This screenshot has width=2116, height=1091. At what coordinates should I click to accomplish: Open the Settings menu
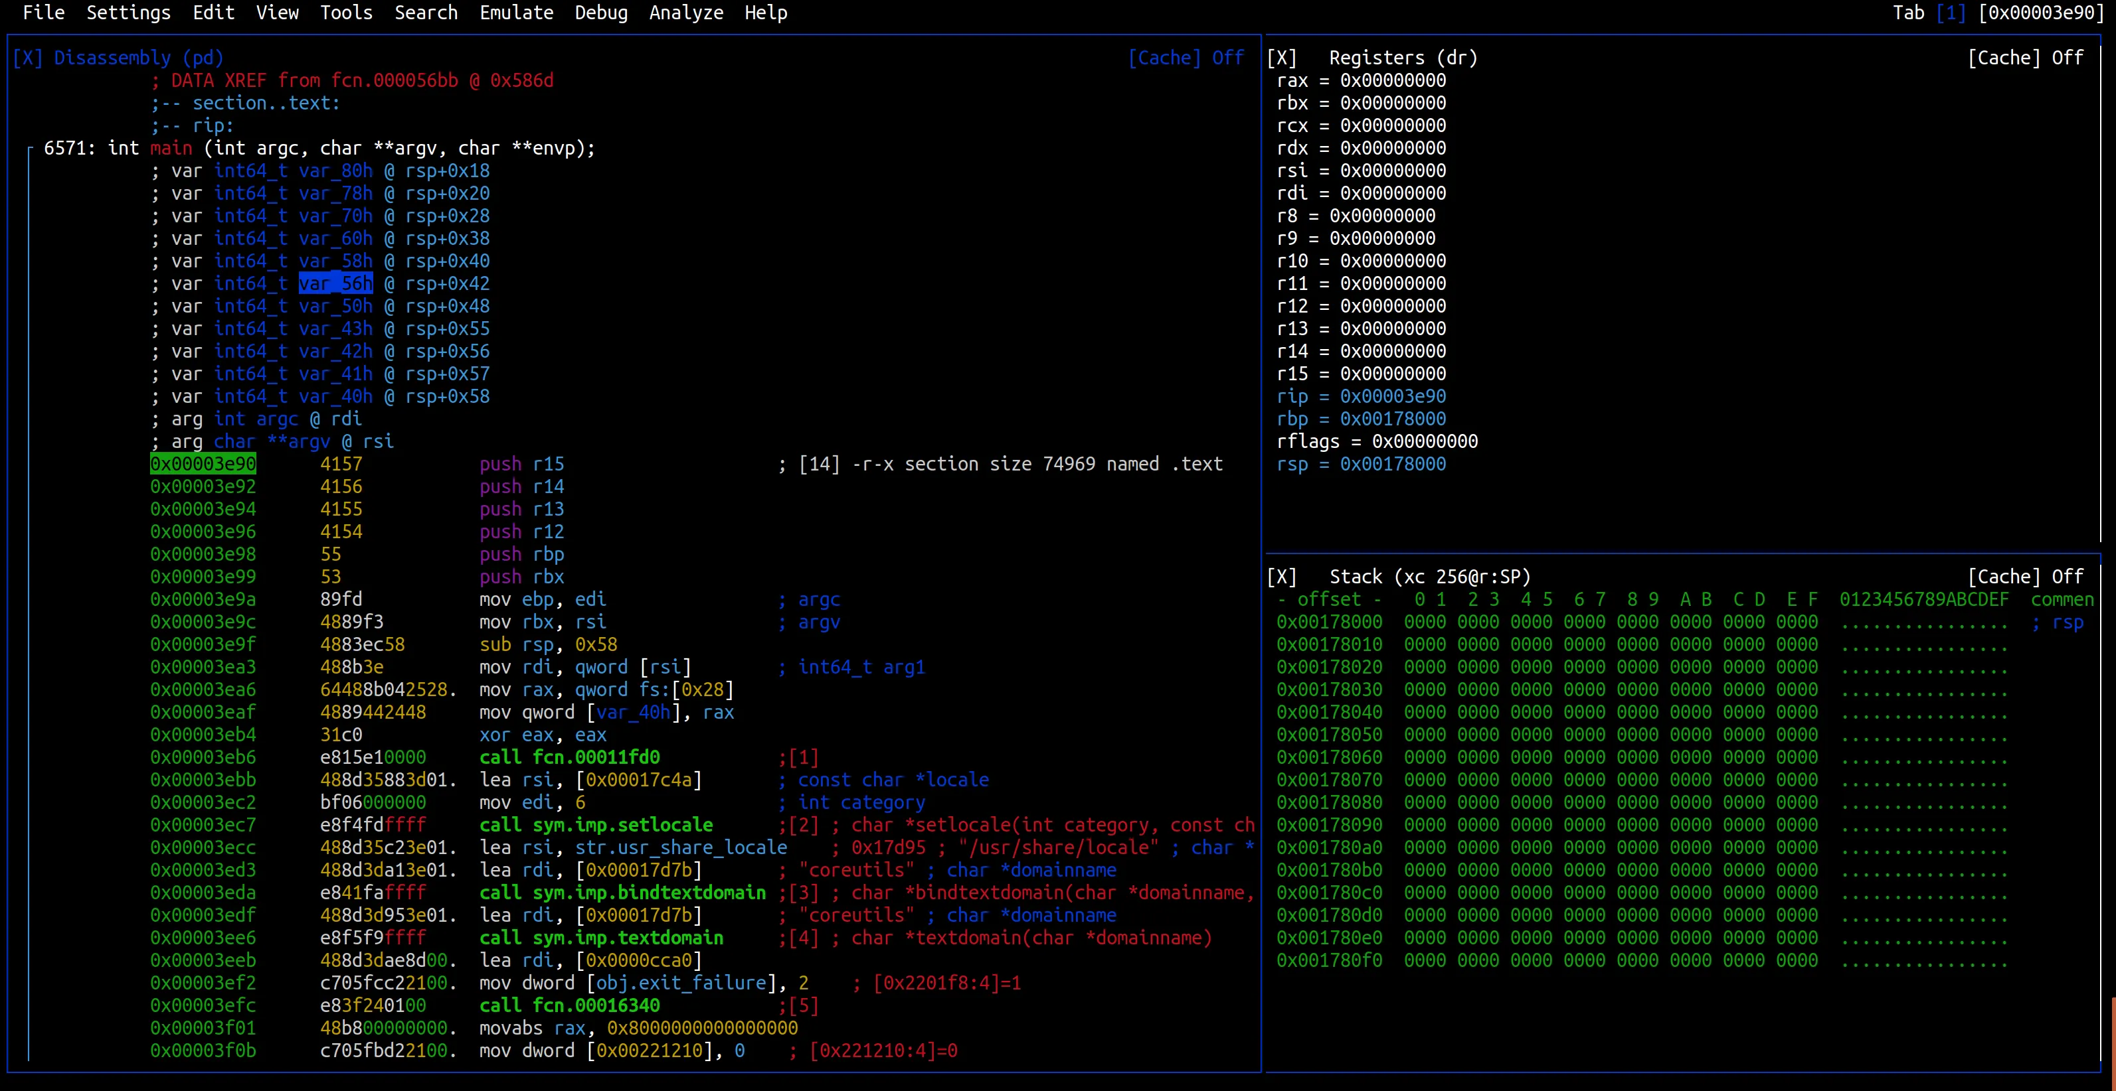pos(128,13)
